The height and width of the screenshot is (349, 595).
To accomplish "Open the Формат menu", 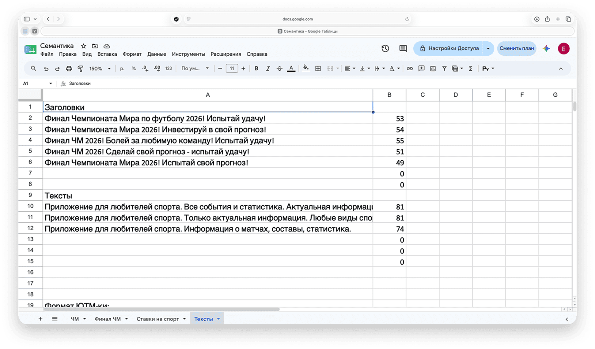I will point(132,54).
